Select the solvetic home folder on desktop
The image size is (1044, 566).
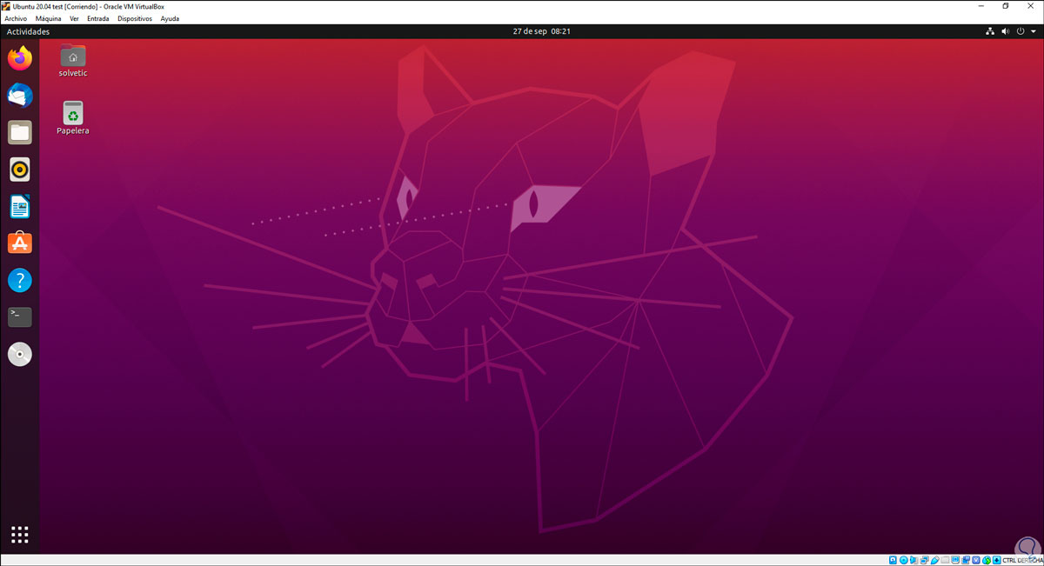(x=73, y=61)
